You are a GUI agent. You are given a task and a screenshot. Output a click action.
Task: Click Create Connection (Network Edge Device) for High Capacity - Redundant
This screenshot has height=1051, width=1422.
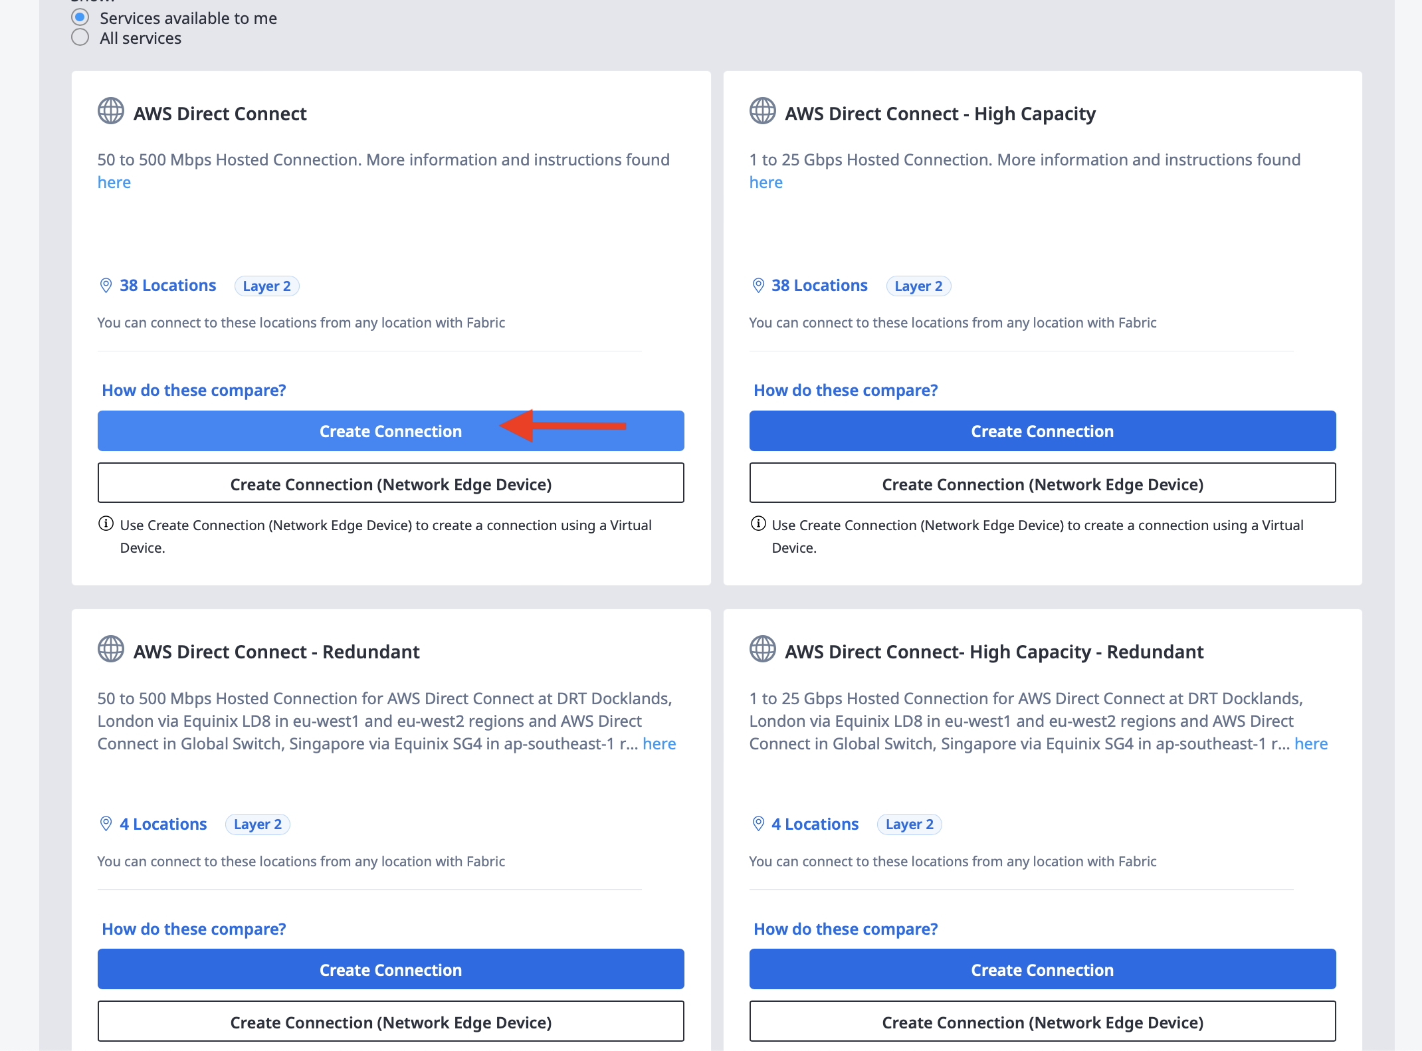(1043, 1022)
